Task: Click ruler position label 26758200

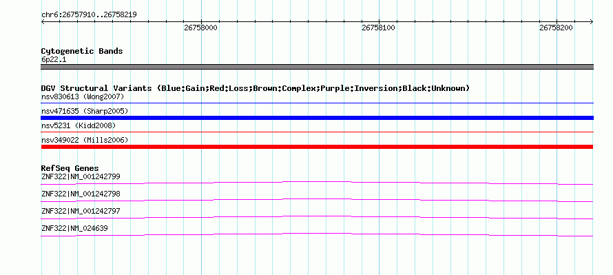Action: 556,28
